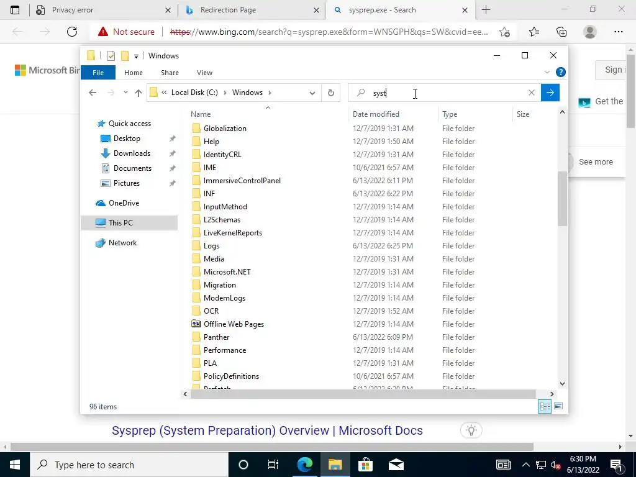Click in the Explorer search input field
The height and width of the screenshot is (477, 636).
coord(445,93)
